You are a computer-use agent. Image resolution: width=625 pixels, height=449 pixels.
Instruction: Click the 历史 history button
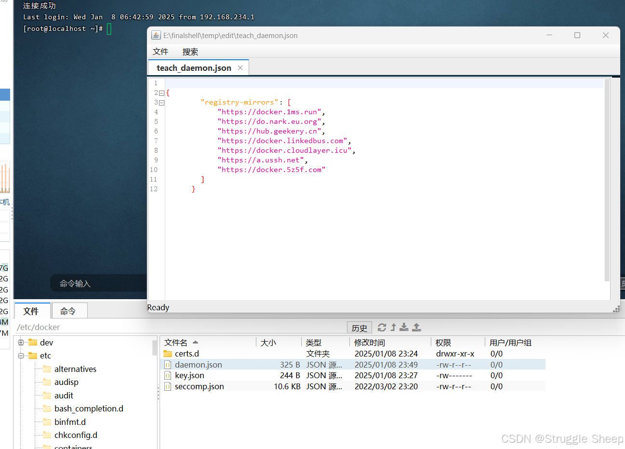click(359, 328)
